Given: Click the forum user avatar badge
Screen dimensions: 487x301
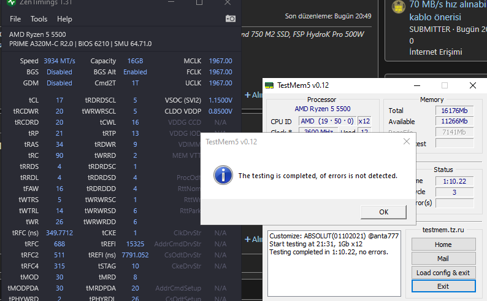Looking at the screenshot, I should pyautogui.click(x=399, y=7).
